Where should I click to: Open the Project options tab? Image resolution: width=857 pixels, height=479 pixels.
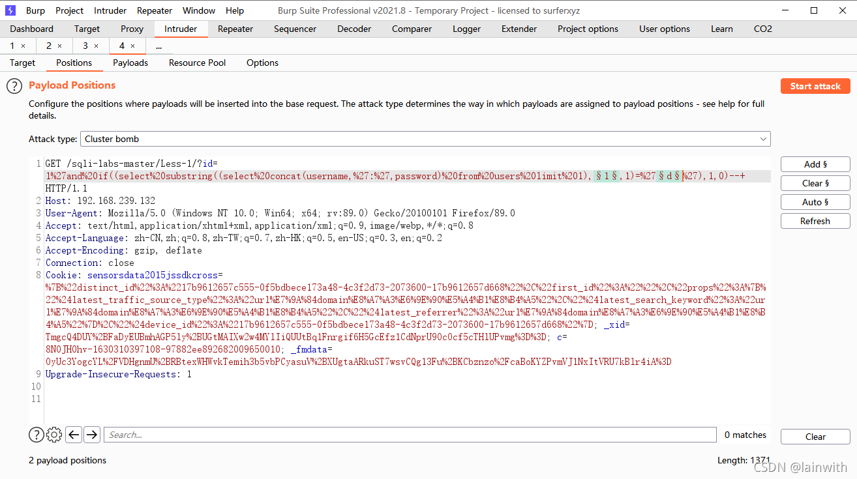coord(588,29)
